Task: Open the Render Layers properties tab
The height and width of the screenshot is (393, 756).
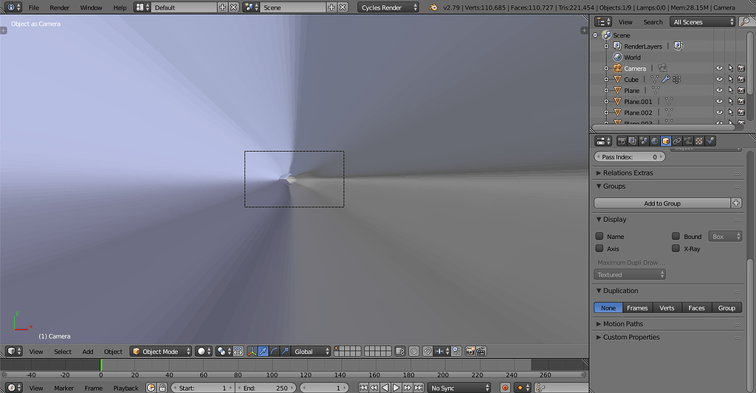Action: [633, 141]
